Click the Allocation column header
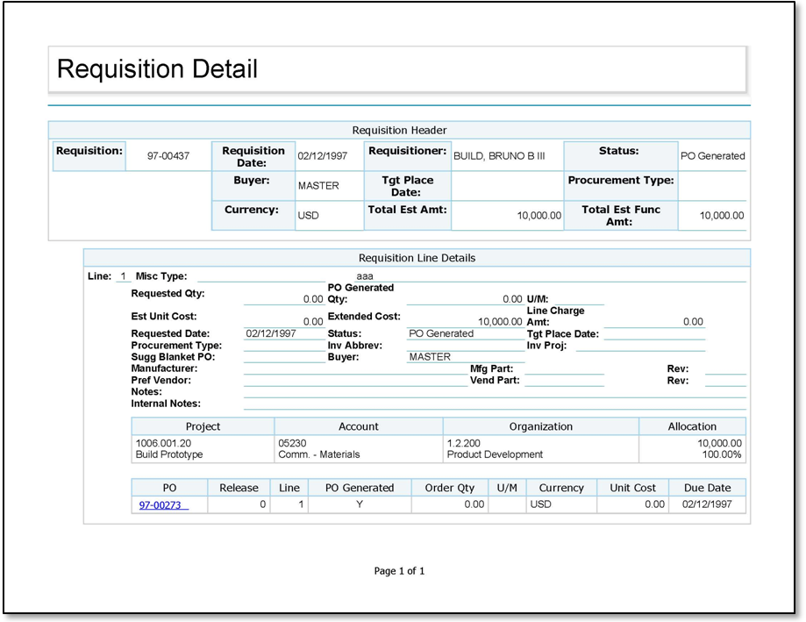Viewport: 806px width, 622px height. pyautogui.click(x=692, y=426)
